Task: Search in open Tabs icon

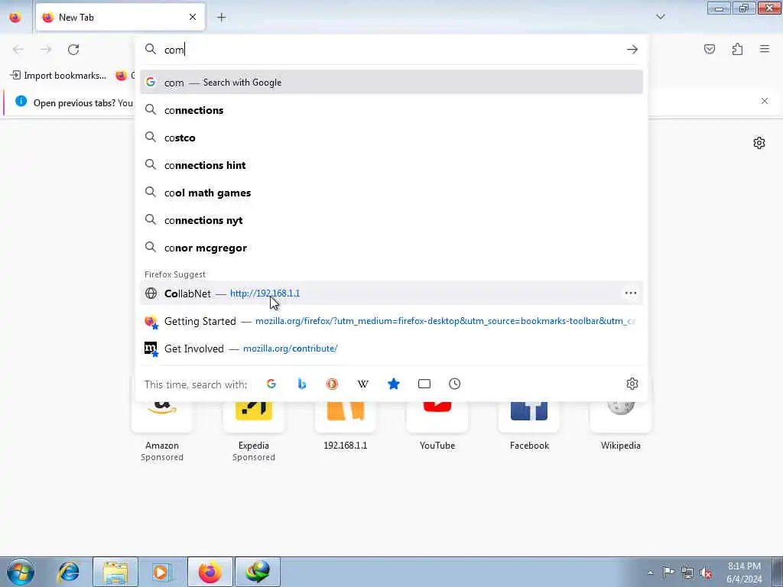Action: (424, 384)
